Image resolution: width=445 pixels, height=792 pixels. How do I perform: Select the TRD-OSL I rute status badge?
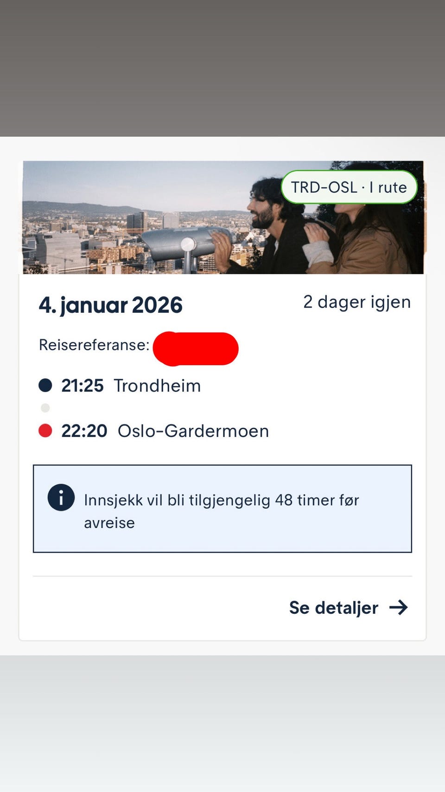(349, 187)
